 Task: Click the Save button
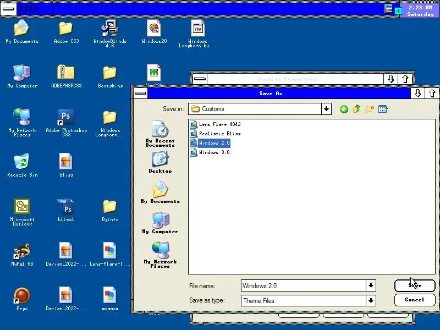415,285
